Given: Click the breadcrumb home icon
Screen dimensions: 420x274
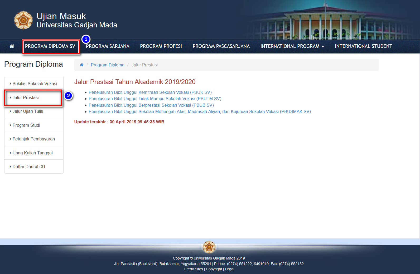Looking at the screenshot, I should (x=82, y=65).
